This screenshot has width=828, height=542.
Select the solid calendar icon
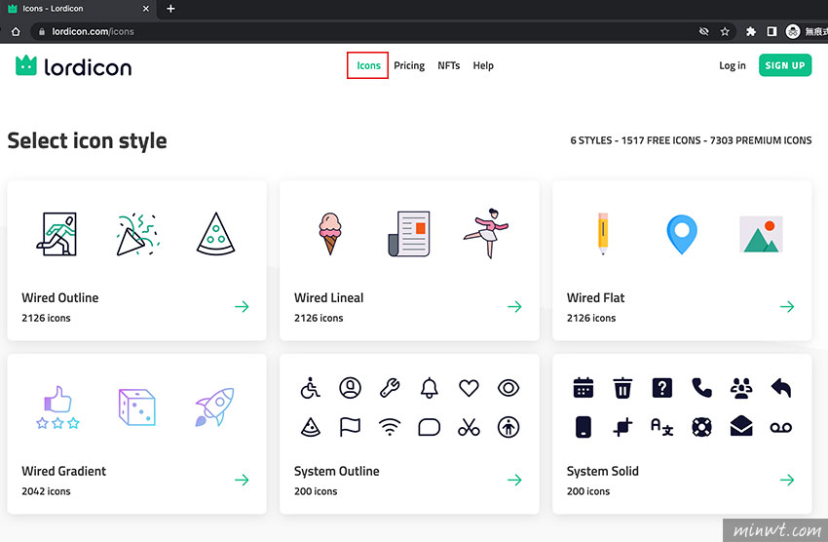click(x=583, y=388)
